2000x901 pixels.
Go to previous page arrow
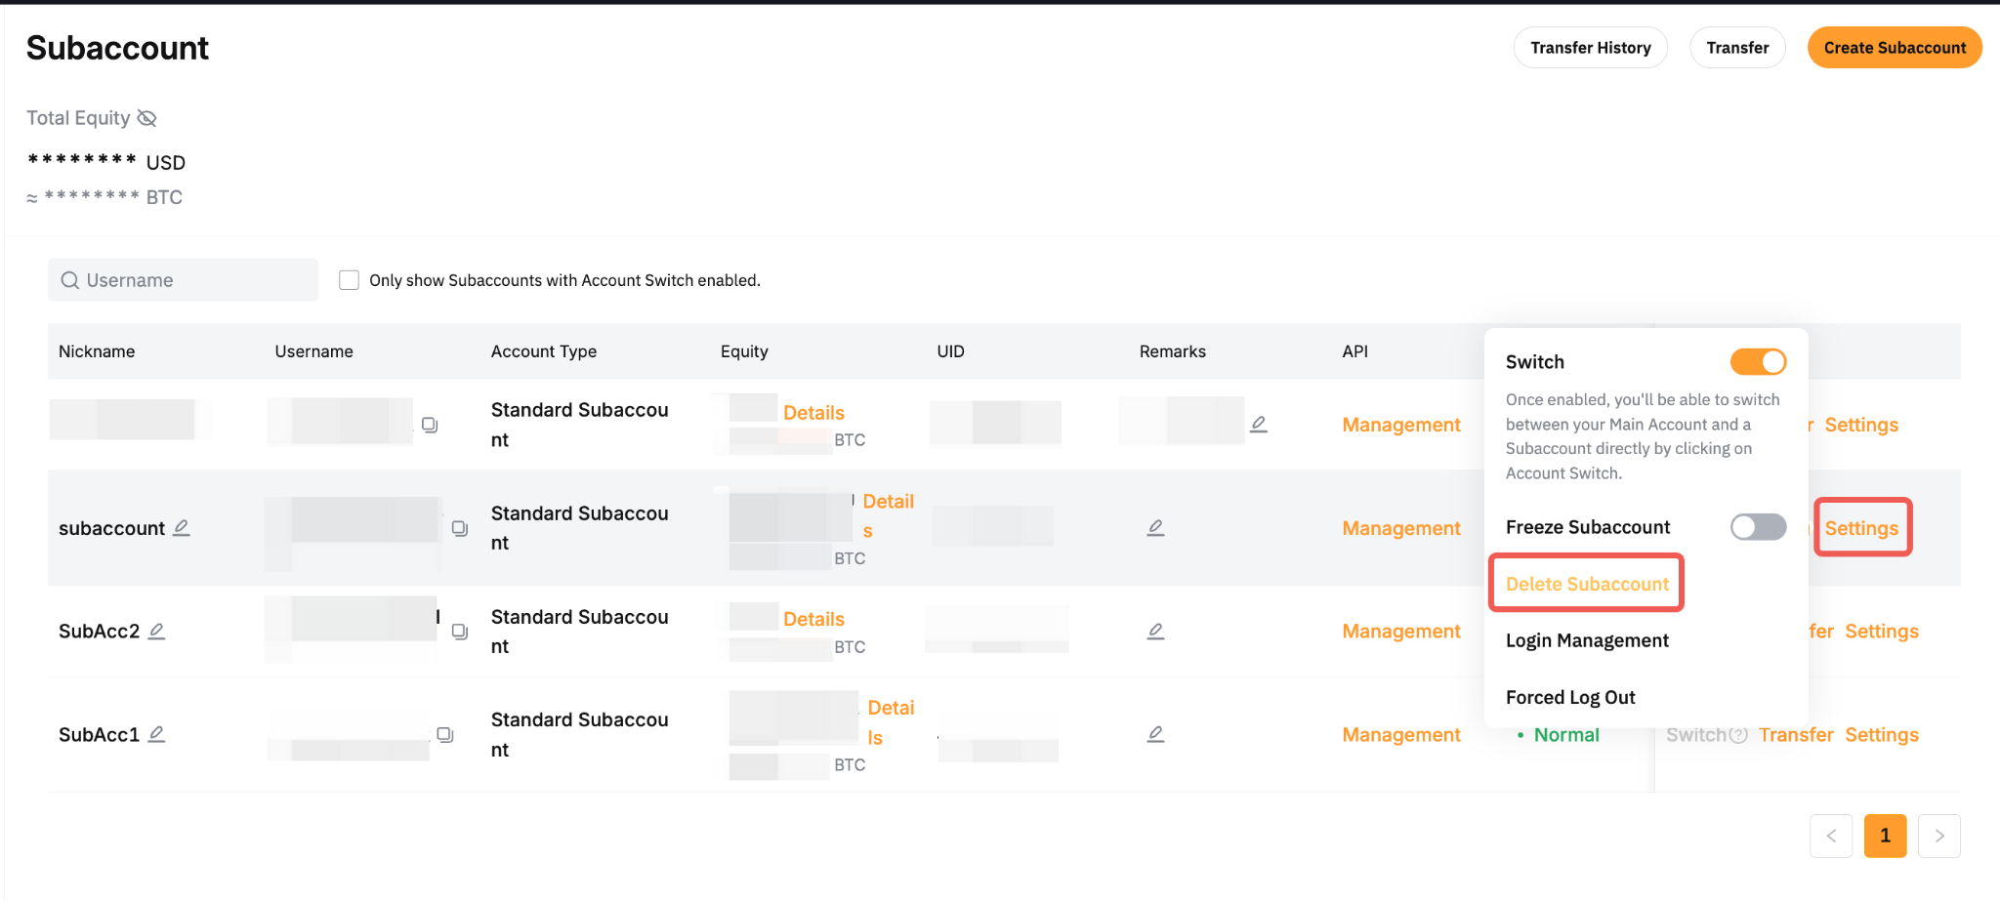coord(1831,836)
